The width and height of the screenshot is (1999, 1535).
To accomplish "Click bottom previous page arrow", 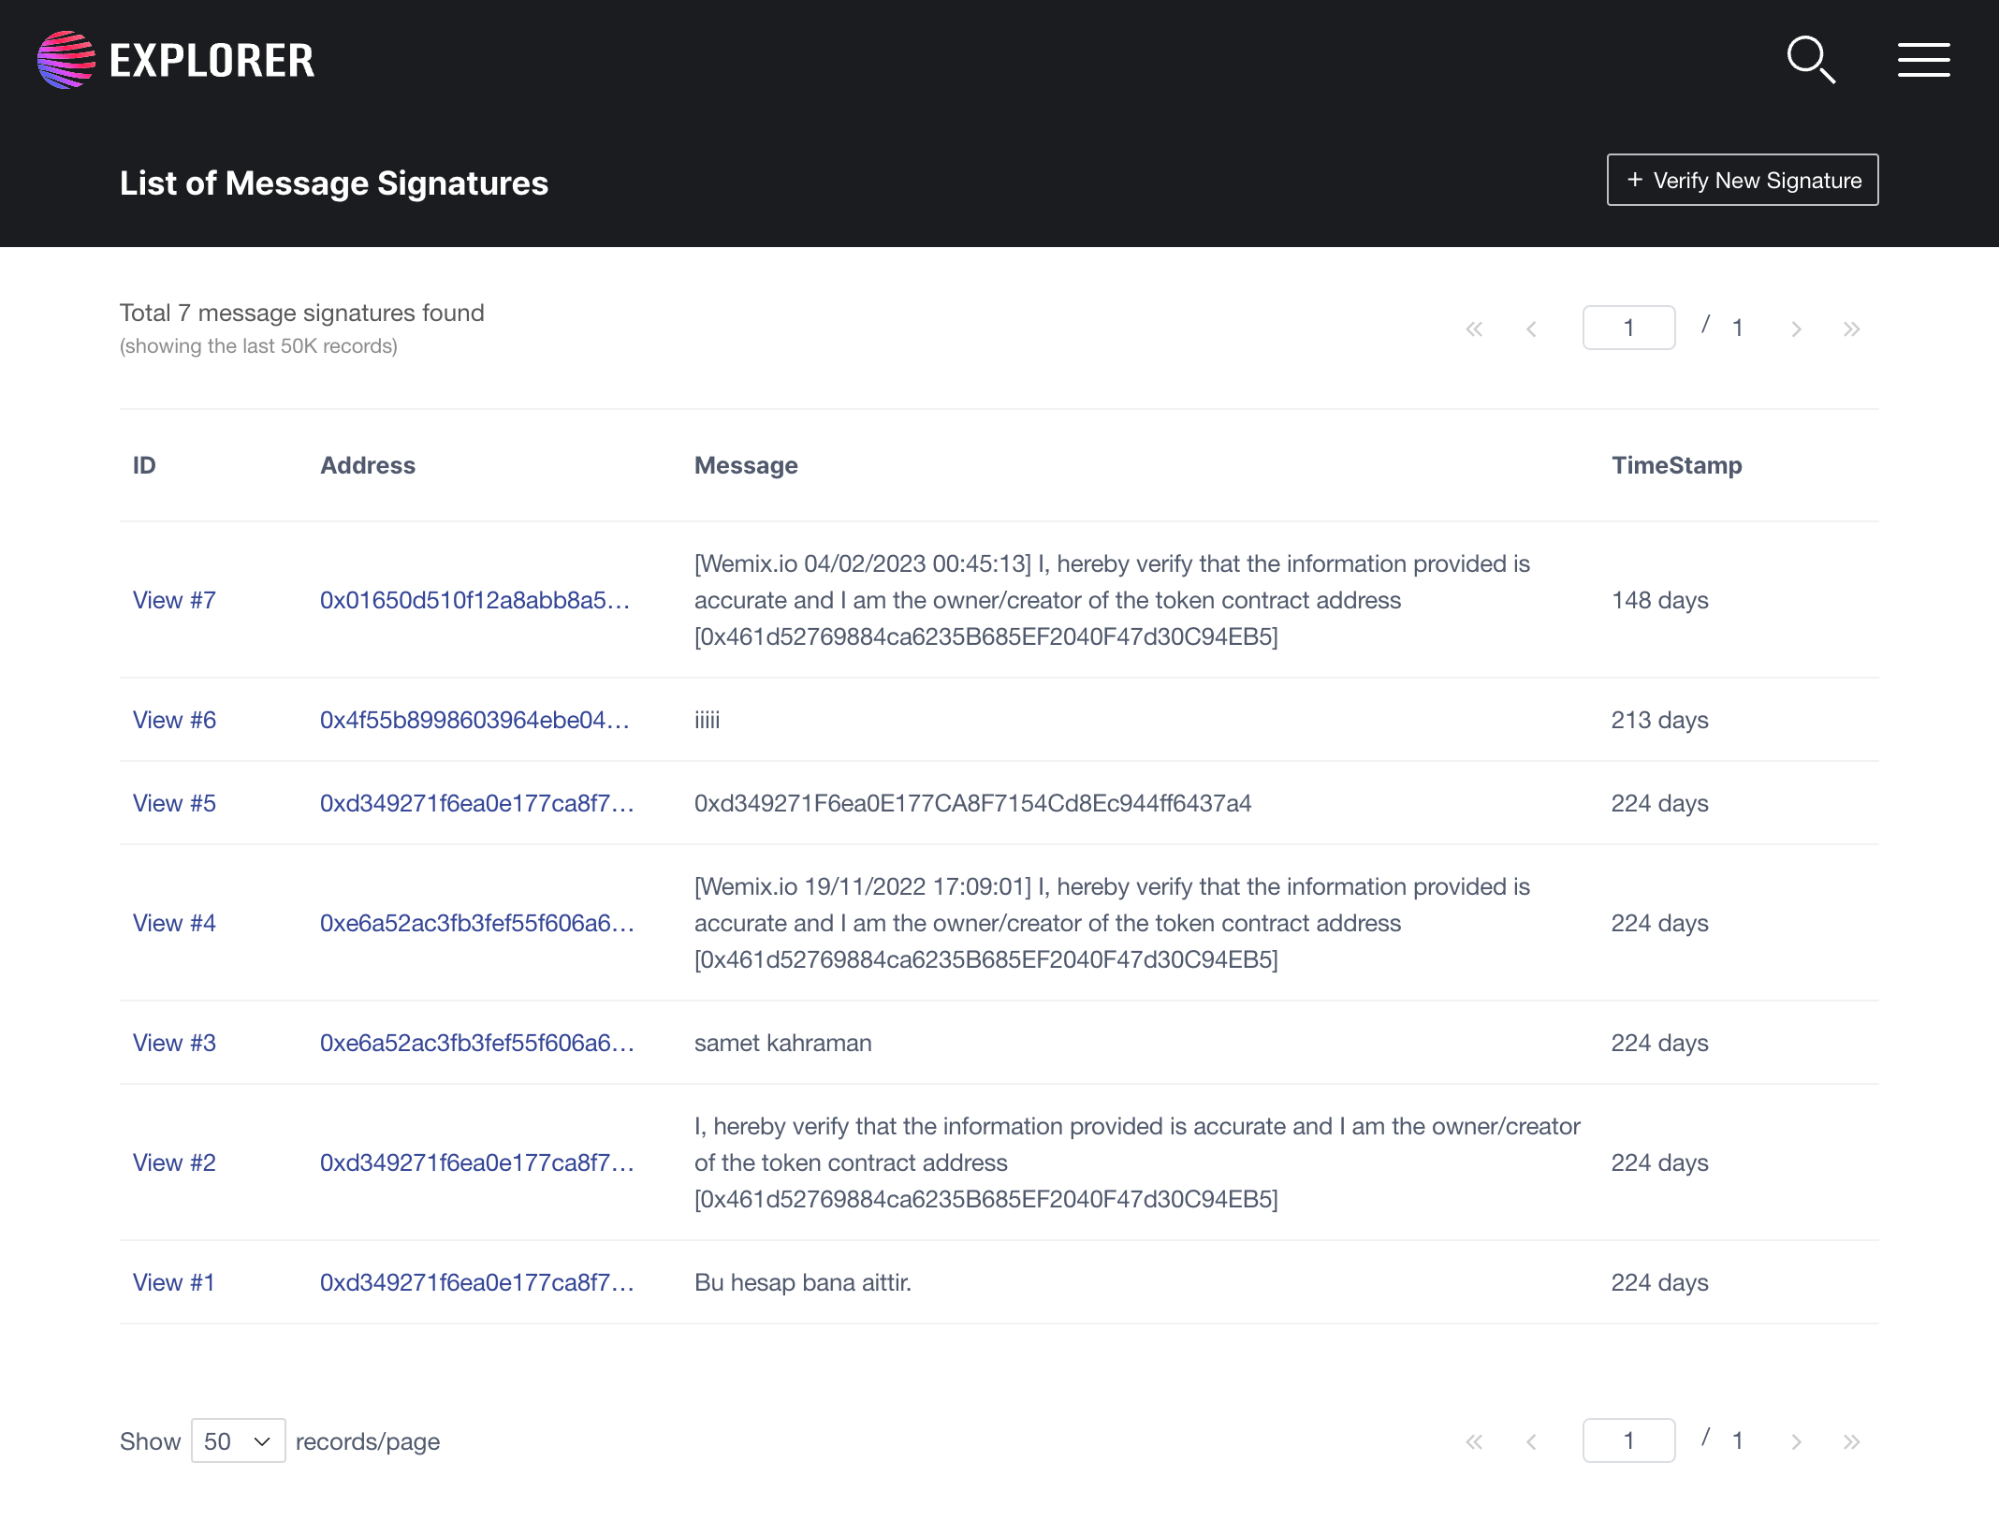I will [1531, 1441].
